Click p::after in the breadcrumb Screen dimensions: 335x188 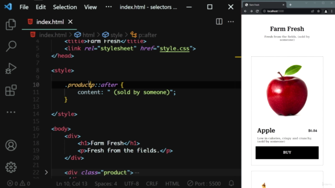[148, 35]
